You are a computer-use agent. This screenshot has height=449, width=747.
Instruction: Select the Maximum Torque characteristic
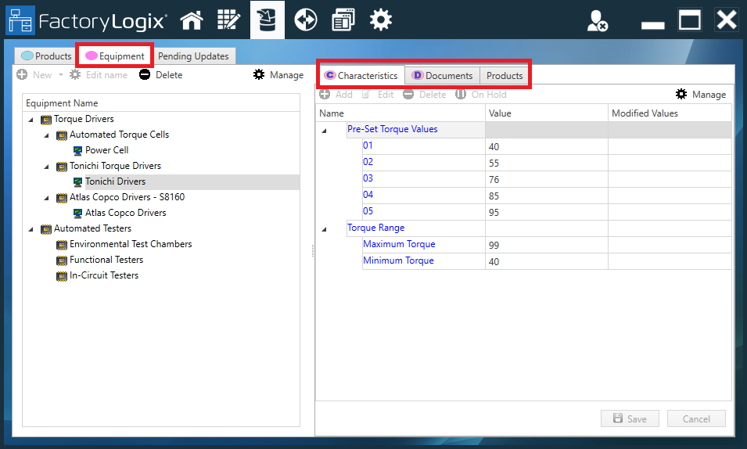[x=399, y=244]
